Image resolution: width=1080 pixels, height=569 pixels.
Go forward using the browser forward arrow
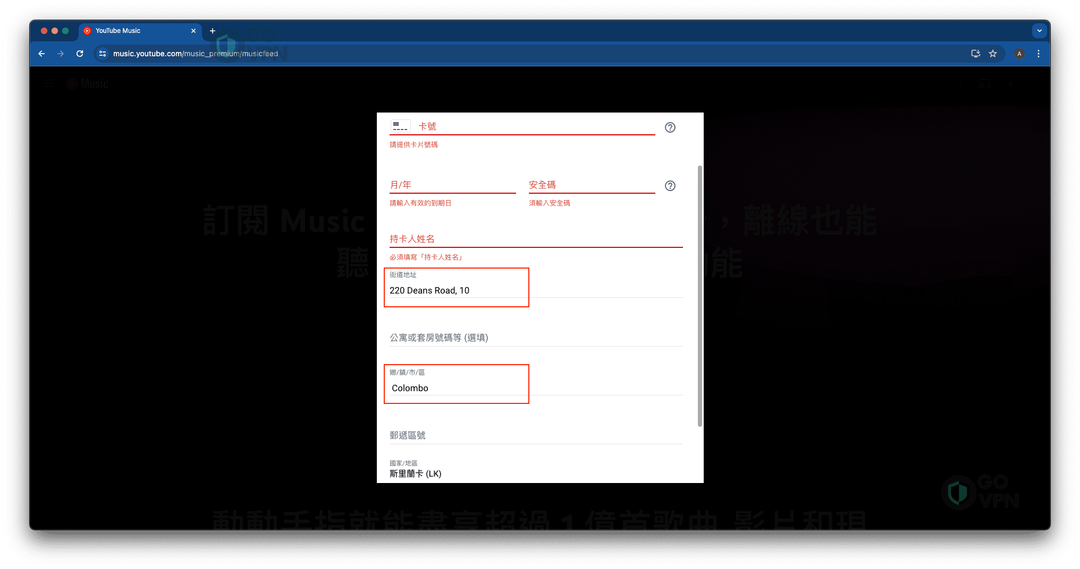[x=61, y=54]
